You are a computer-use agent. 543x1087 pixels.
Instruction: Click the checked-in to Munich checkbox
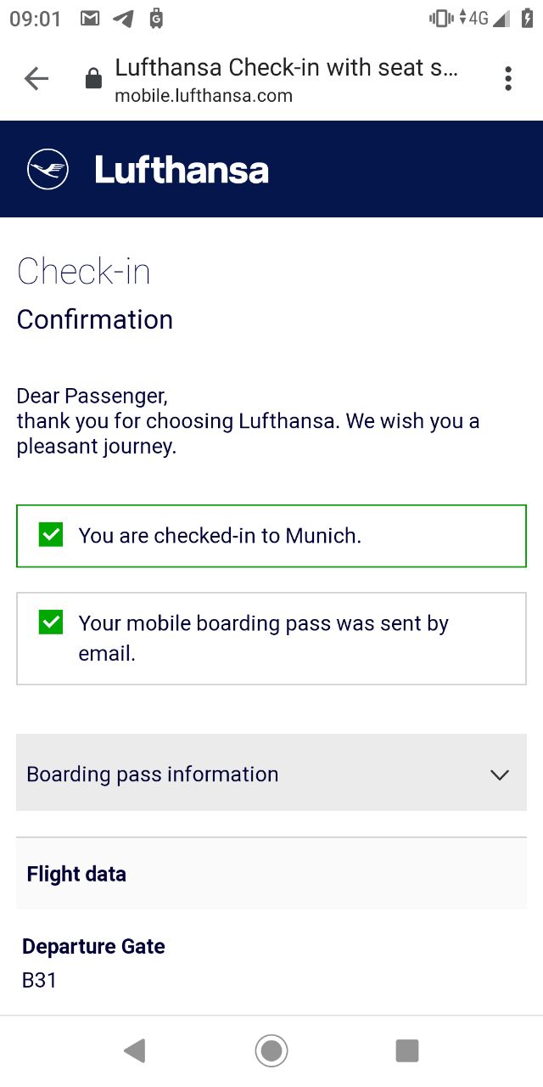pyautogui.click(x=51, y=535)
